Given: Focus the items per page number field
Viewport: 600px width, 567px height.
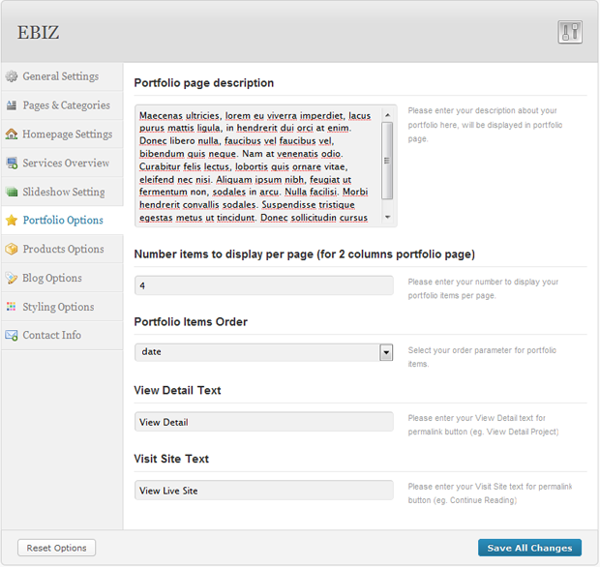Looking at the screenshot, I should [x=263, y=285].
